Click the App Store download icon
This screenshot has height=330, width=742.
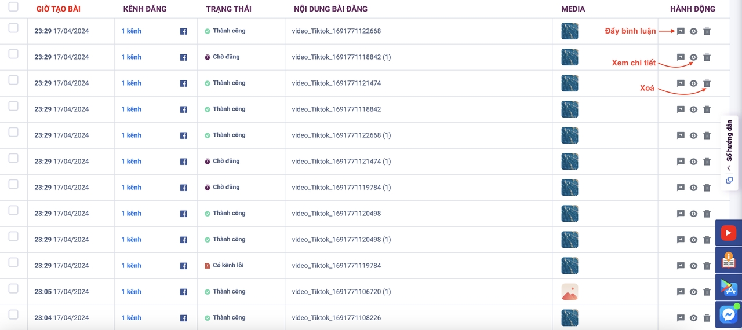click(728, 287)
